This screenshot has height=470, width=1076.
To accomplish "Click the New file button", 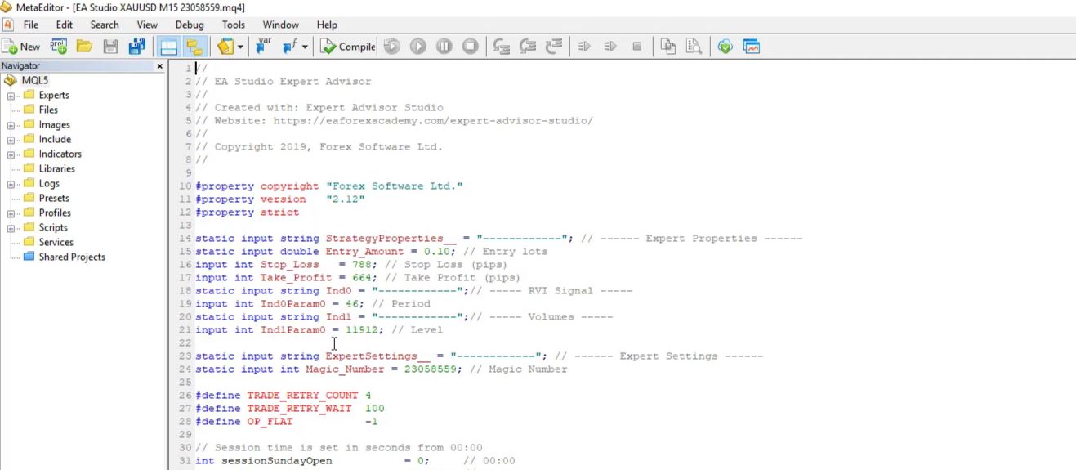I will (21, 47).
